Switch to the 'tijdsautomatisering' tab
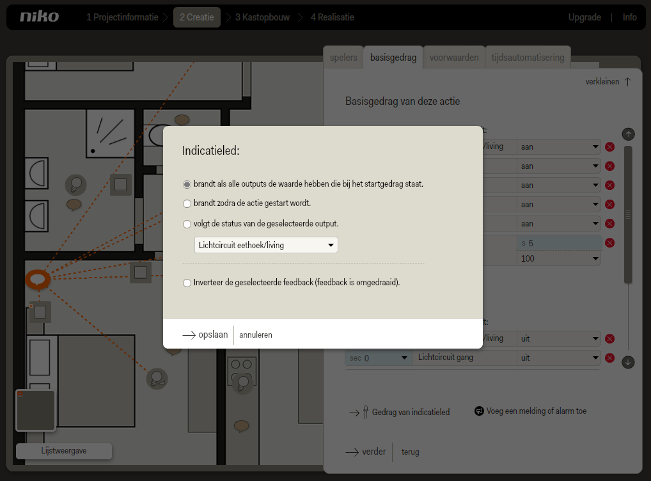Viewport: 651px width, 481px height. tap(528, 58)
